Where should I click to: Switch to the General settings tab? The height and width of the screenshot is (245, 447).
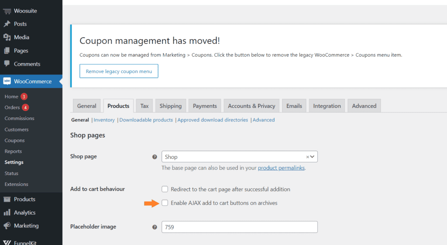(x=87, y=106)
